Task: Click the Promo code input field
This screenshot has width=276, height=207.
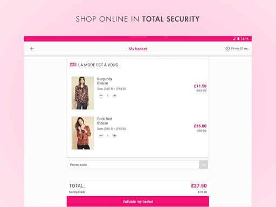Action: pos(134,164)
